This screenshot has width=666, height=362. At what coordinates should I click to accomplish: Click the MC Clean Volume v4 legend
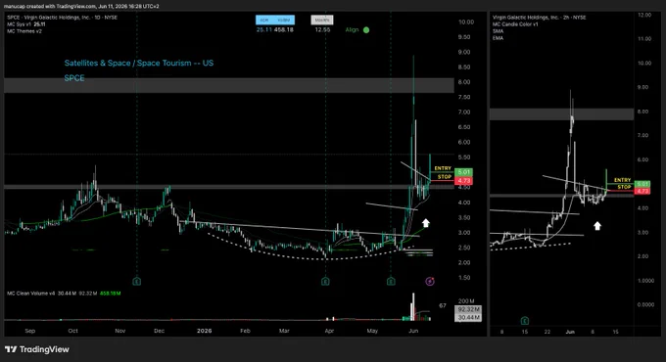(31, 294)
